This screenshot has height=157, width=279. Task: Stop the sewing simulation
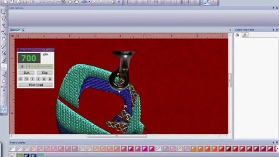pos(44,73)
